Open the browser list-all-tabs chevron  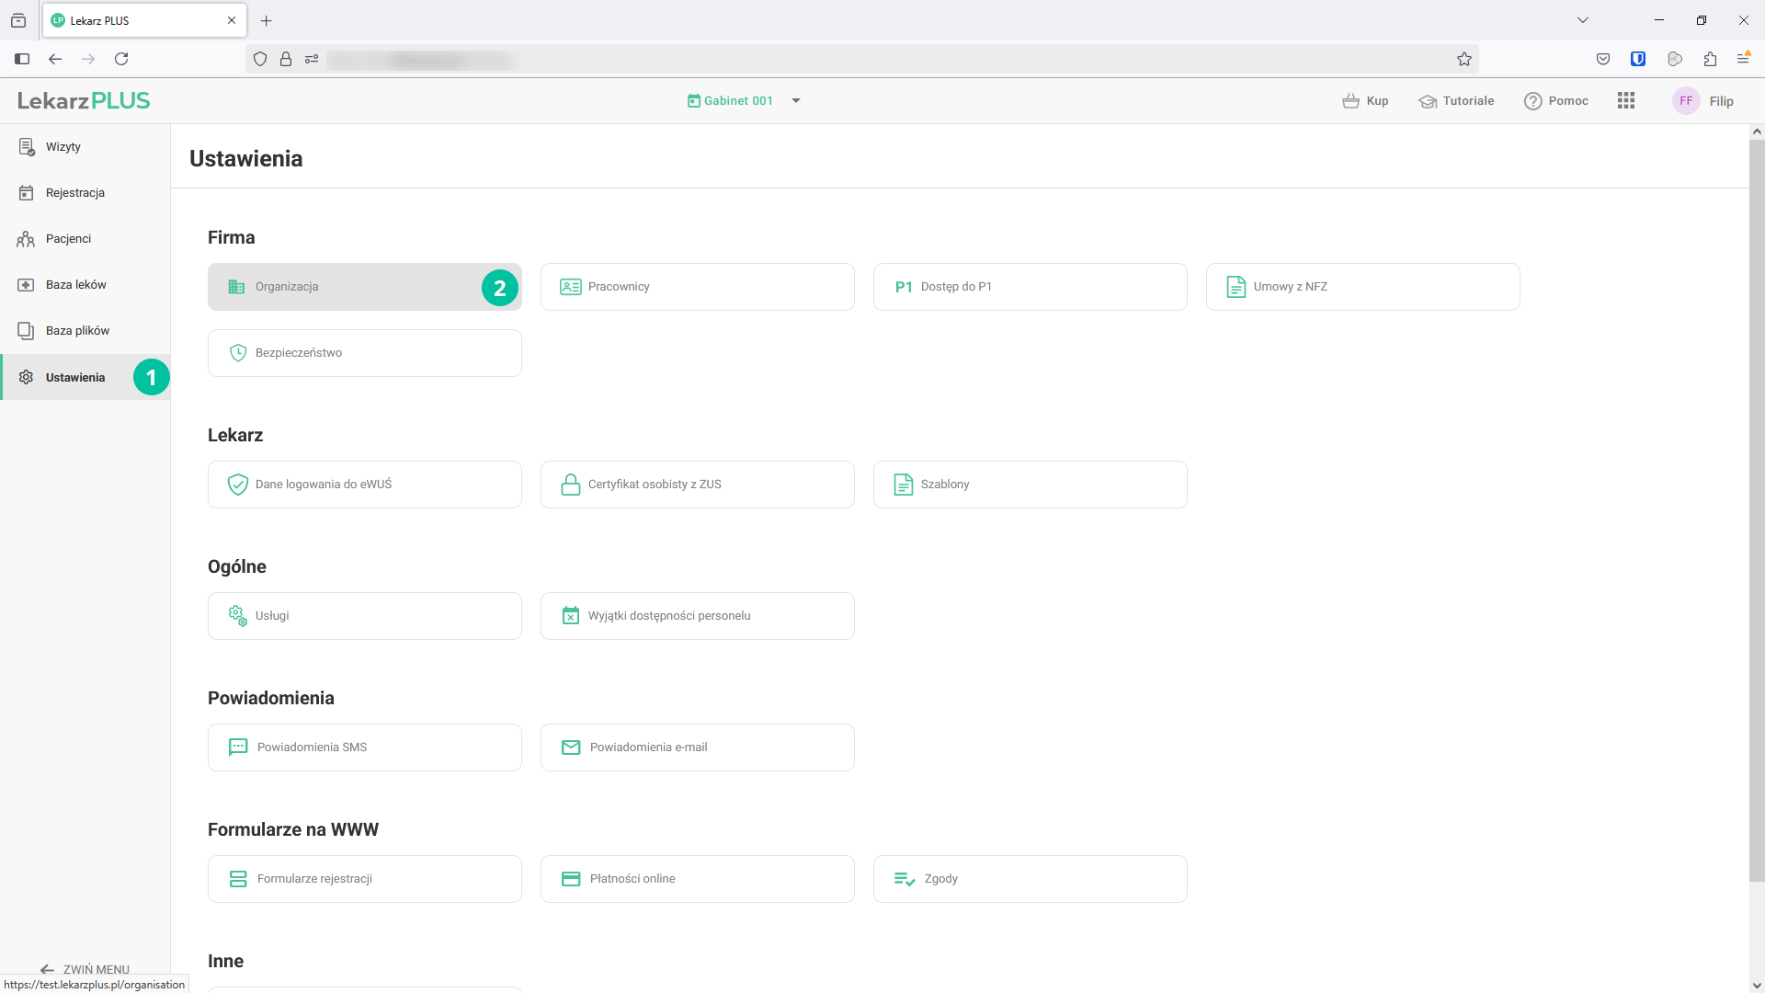tap(1583, 20)
